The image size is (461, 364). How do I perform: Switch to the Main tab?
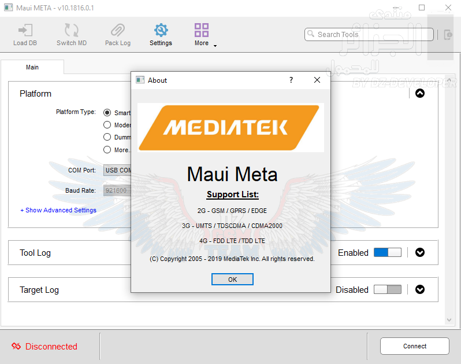point(32,67)
